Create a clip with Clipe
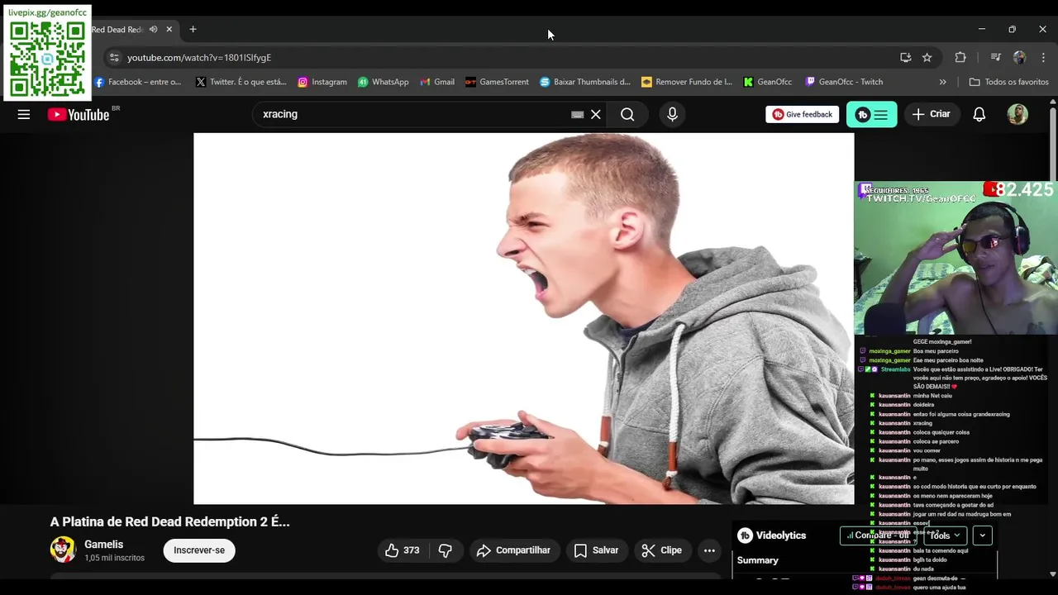This screenshot has height=595, width=1058. point(662,550)
